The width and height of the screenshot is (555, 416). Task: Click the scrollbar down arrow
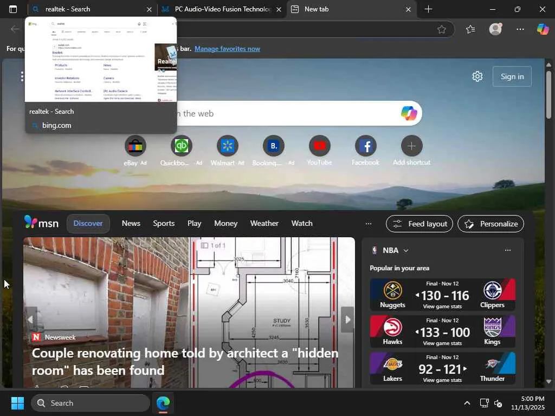pos(548,382)
